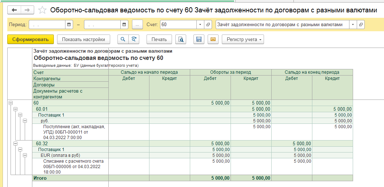Click Сальдо на конец периода header
The image size is (384, 187).
312,72
